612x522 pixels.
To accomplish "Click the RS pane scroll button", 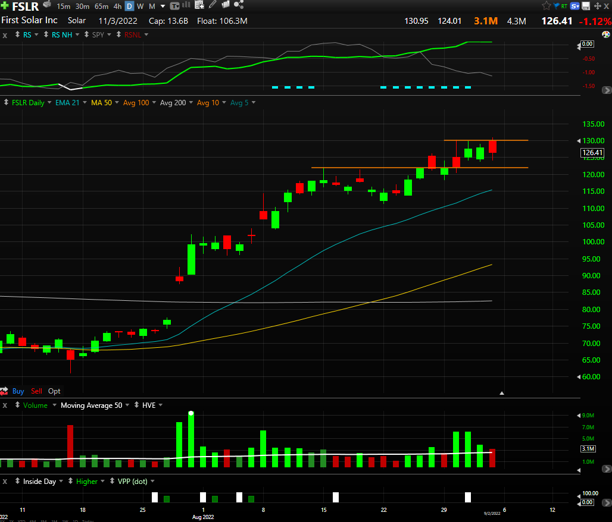I will click(x=607, y=90).
